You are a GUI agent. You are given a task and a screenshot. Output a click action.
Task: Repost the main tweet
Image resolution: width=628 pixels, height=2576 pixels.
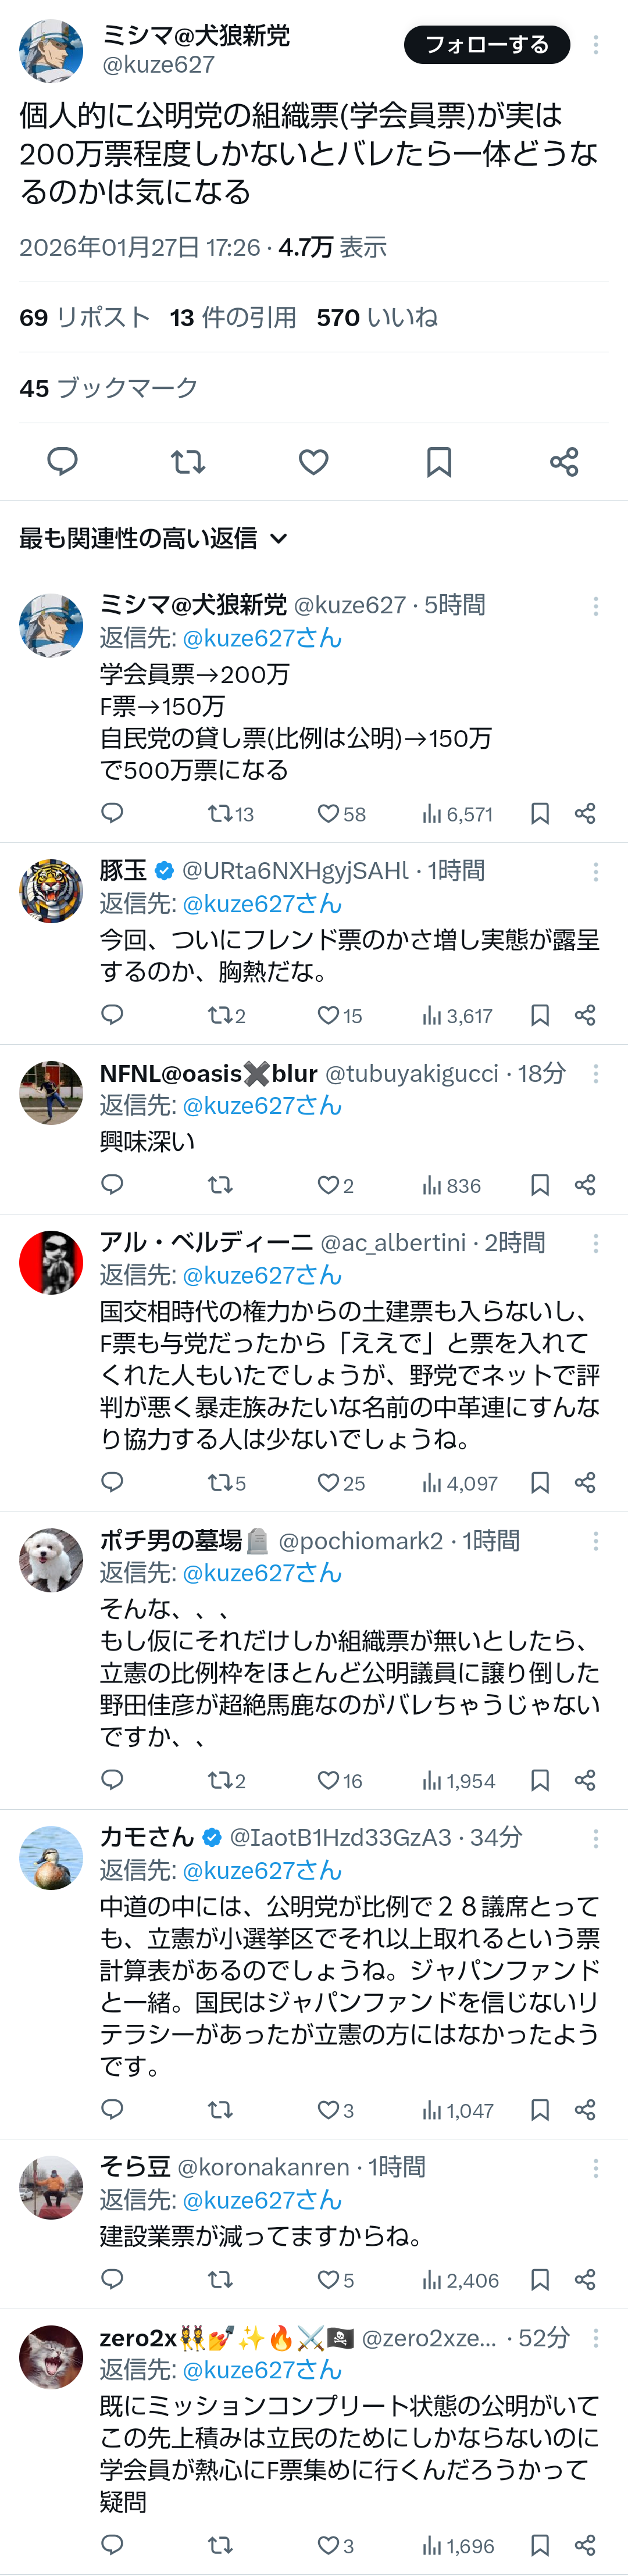point(188,461)
